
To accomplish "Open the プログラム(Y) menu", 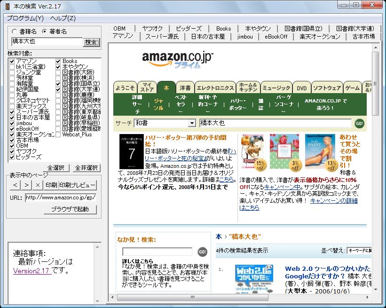I will tap(25, 18).
